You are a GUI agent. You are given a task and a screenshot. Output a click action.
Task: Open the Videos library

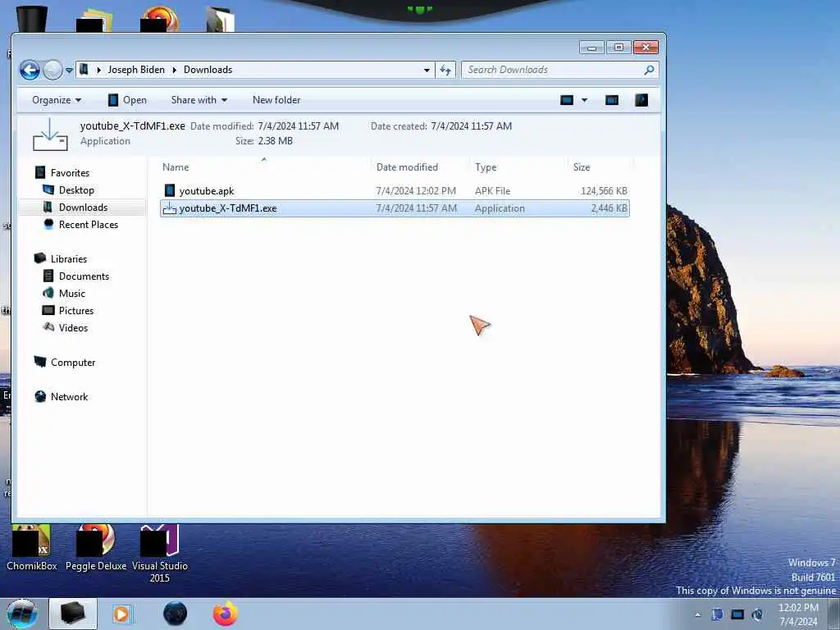[x=73, y=327]
